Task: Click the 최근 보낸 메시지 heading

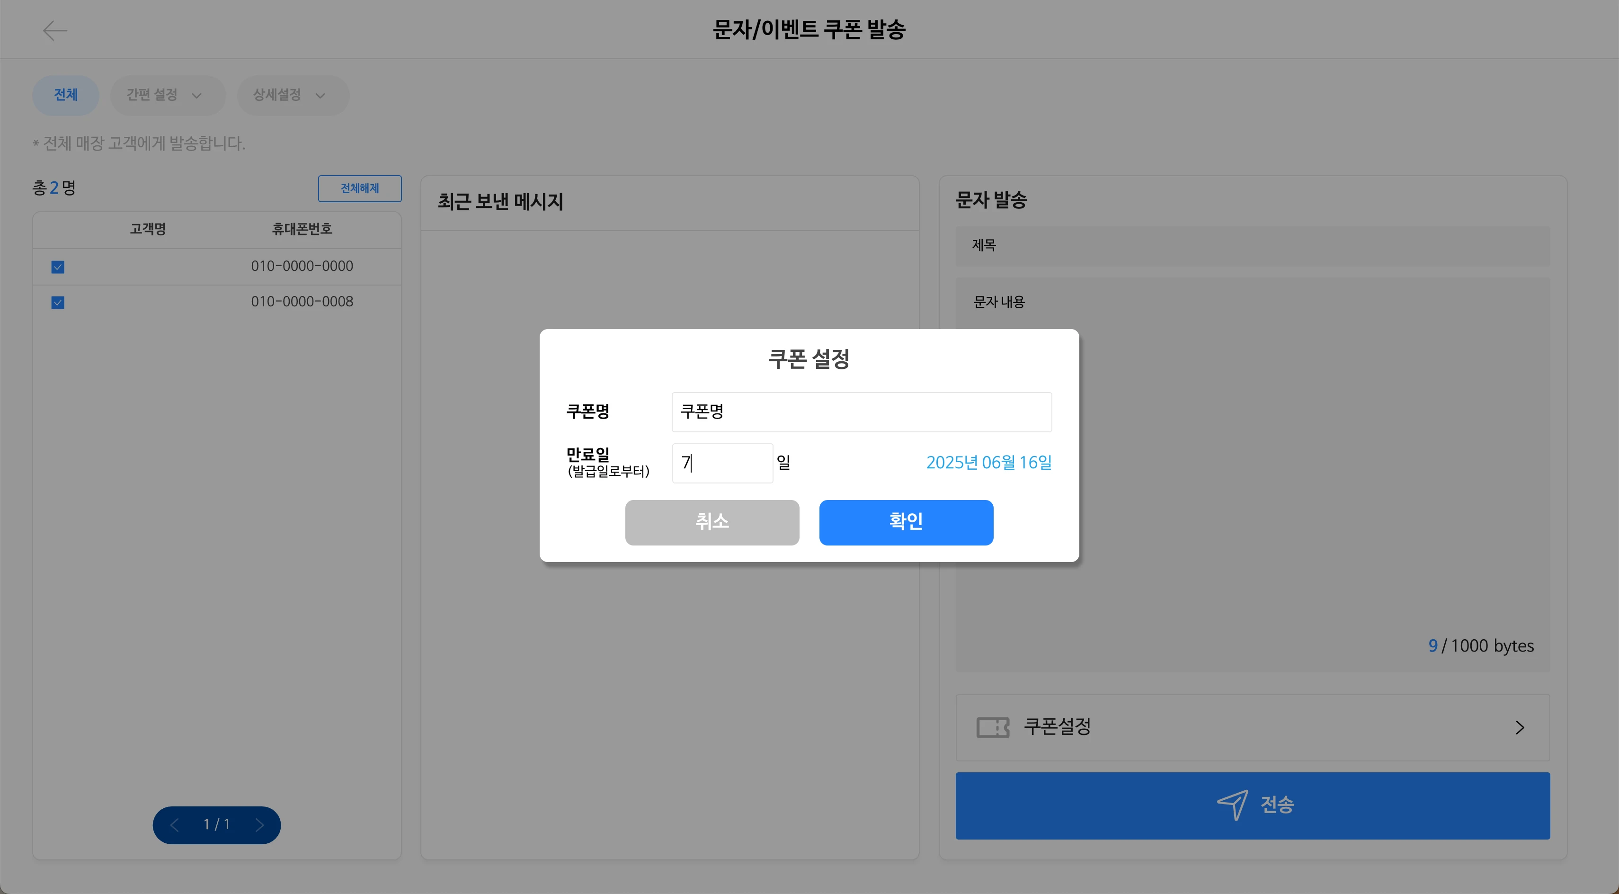Action: 500,202
